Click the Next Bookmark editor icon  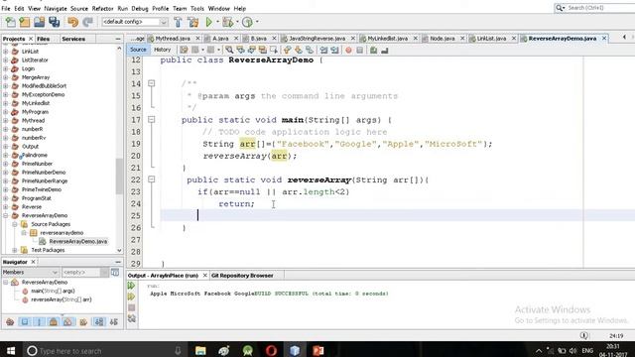click(299, 50)
